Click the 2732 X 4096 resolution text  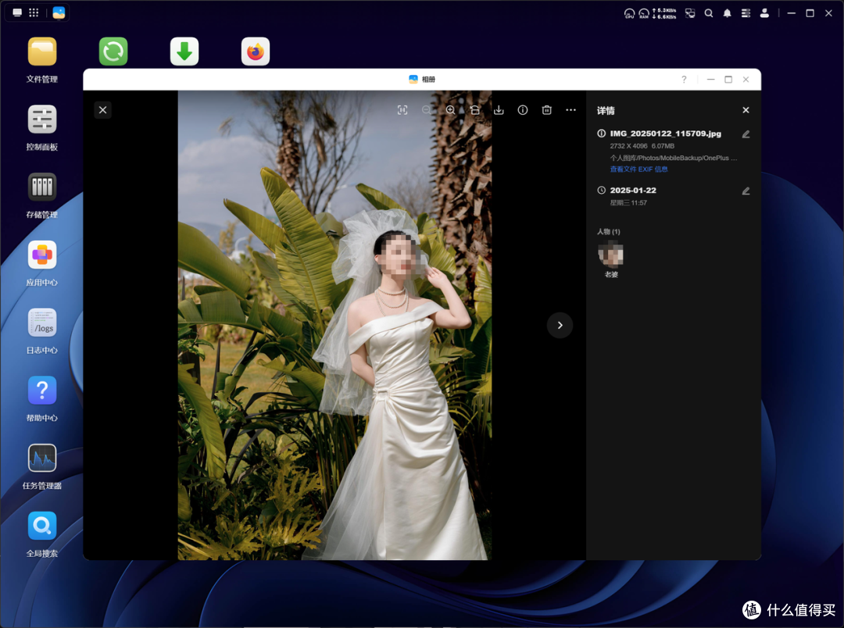[x=628, y=146]
